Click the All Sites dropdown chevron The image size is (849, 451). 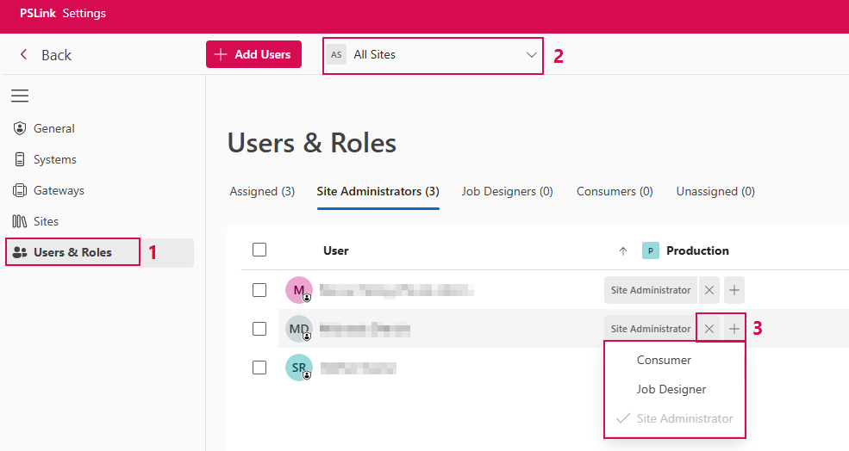click(x=531, y=54)
